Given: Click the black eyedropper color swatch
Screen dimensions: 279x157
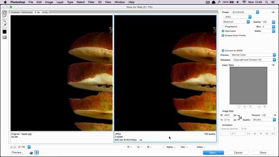Looking at the screenshot, I should pos(5,32).
